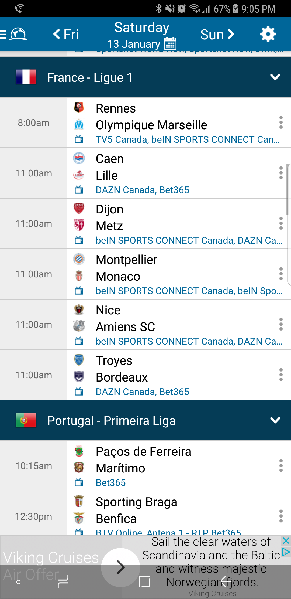Collapse the France - Ligue 1 section
The image size is (291, 599).
point(275,77)
